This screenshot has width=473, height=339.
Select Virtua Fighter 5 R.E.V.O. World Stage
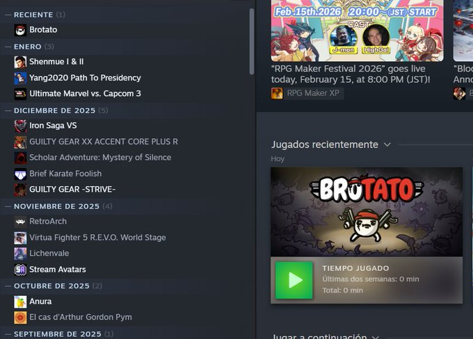(x=97, y=238)
